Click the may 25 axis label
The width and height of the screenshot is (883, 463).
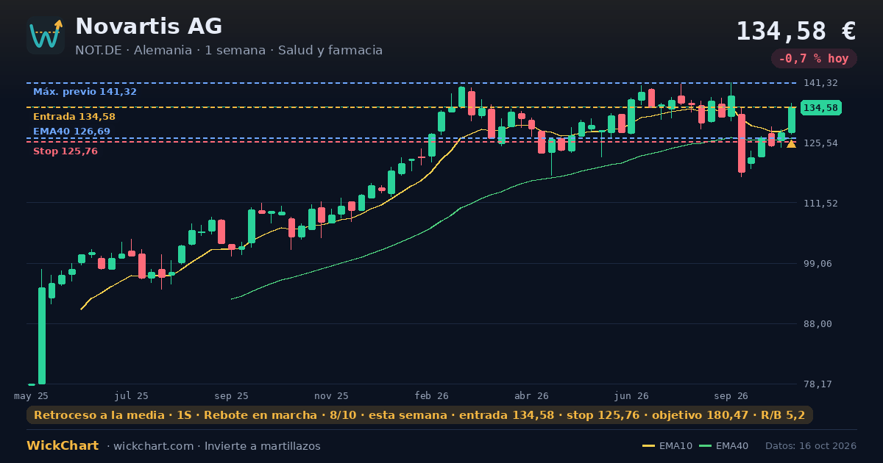point(30,395)
